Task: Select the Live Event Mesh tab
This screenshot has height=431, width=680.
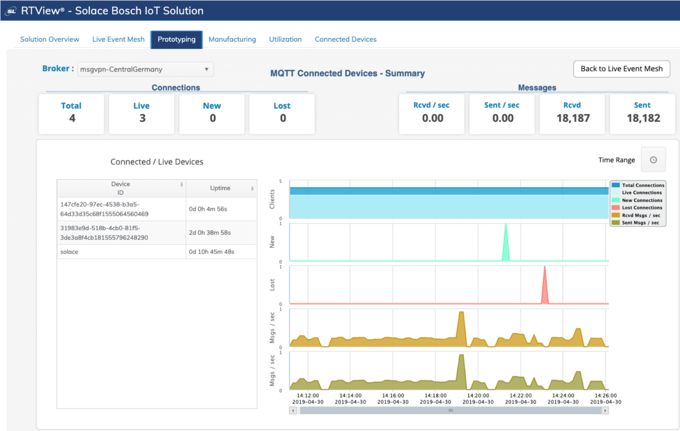Action: (x=118, y=39)
